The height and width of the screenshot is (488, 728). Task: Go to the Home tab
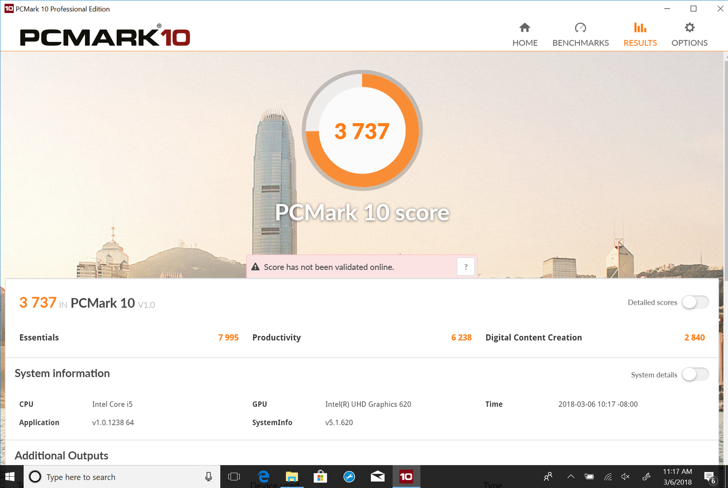click(525, 35)
